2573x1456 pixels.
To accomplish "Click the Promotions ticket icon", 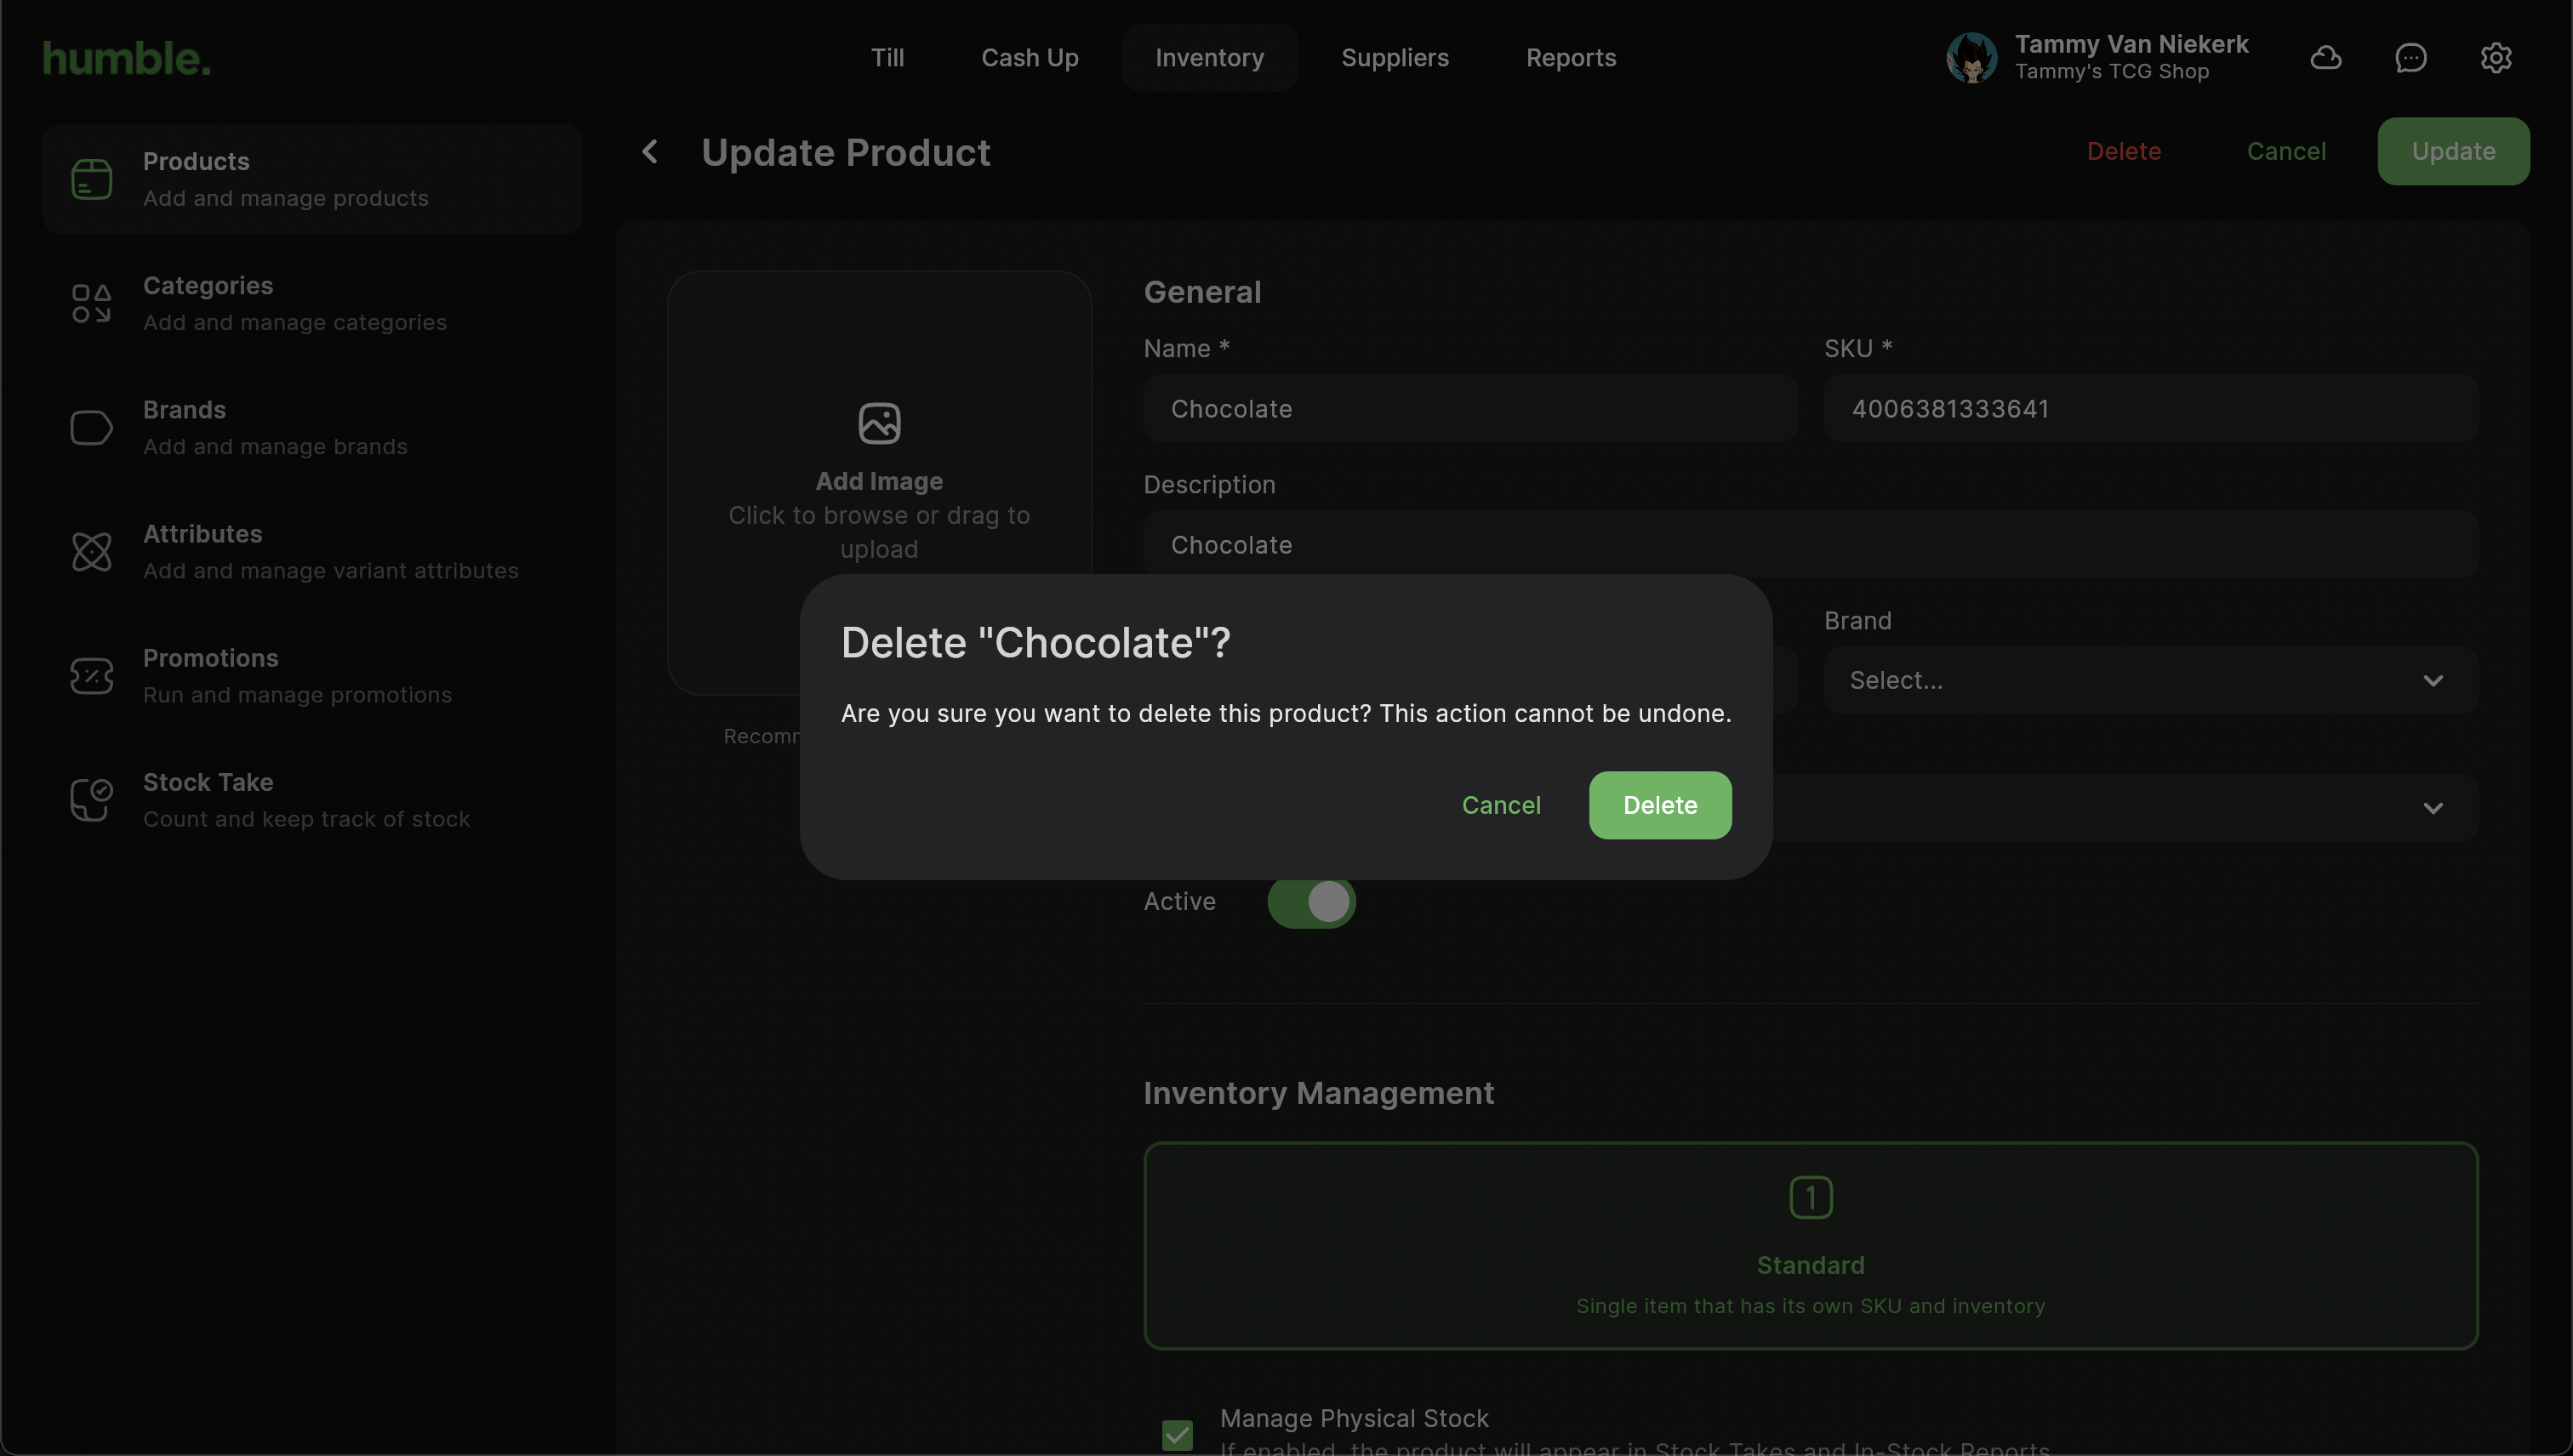I will pyautogui.click(x=91, y=676).
